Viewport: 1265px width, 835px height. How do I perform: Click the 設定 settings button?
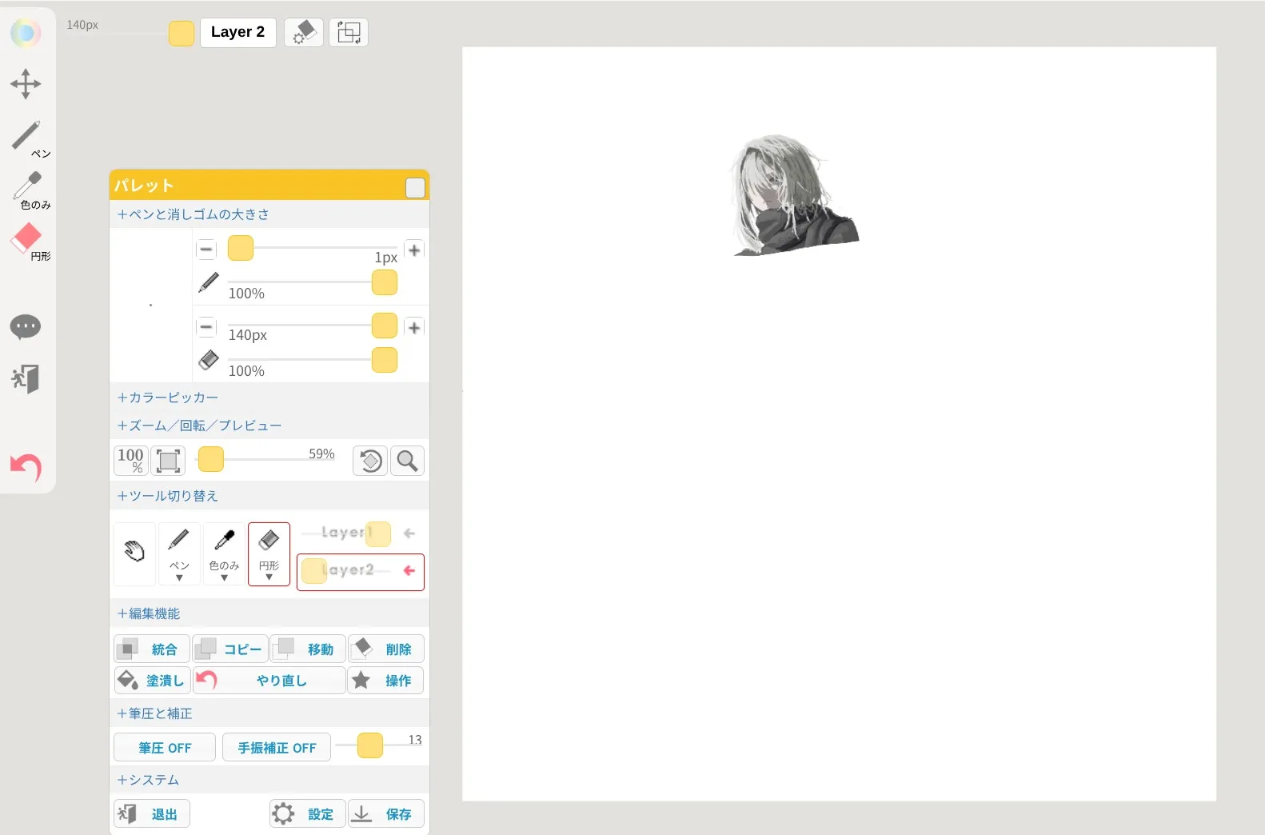307,814
